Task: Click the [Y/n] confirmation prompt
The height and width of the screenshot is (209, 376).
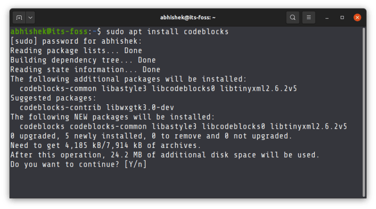Action: click(x=136, y=164)
